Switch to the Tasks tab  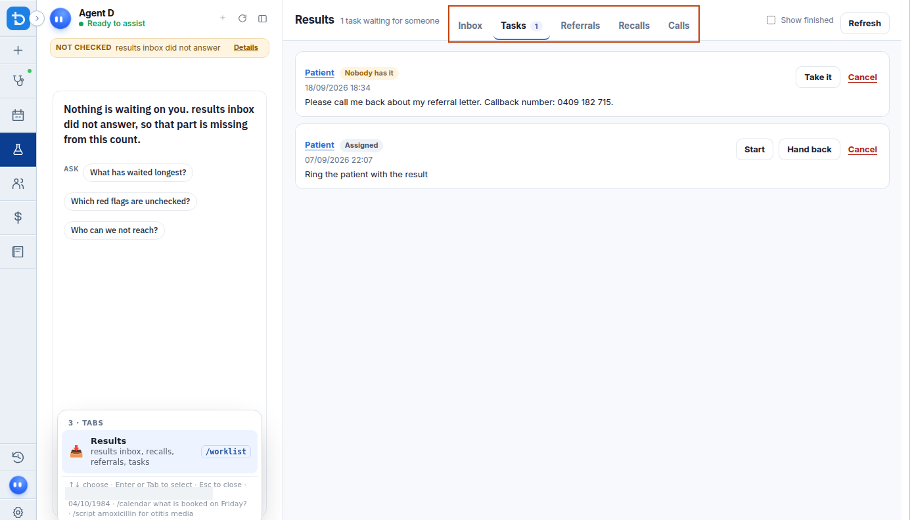(522, 26)
